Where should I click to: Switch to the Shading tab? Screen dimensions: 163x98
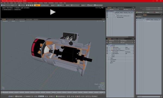[109, 39]
